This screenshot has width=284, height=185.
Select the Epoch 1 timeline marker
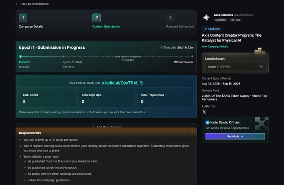(x=20, y=57)
